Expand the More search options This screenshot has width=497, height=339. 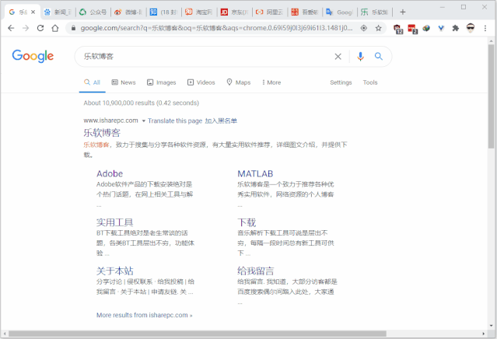pyautogui.click(x=271, y=82)
